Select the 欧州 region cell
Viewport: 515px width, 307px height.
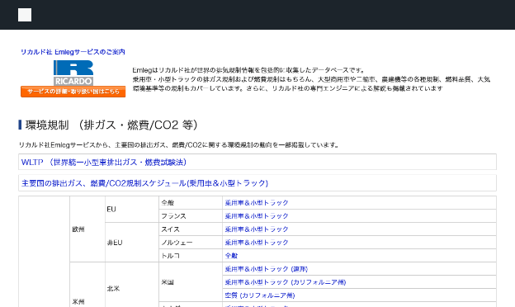[87, 229]
